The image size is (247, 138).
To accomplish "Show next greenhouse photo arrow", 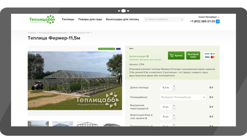I will 117,81.
